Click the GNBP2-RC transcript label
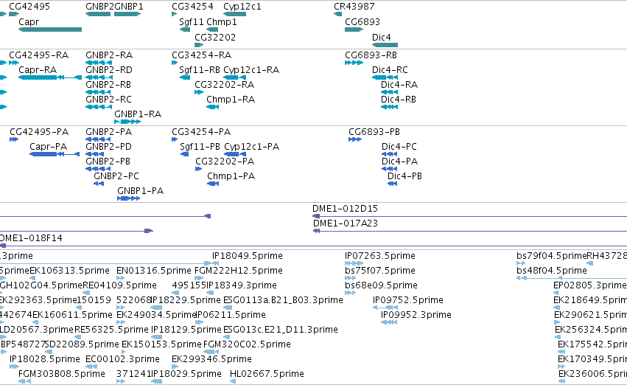The image size is (627, 385). tap(108, 100)
